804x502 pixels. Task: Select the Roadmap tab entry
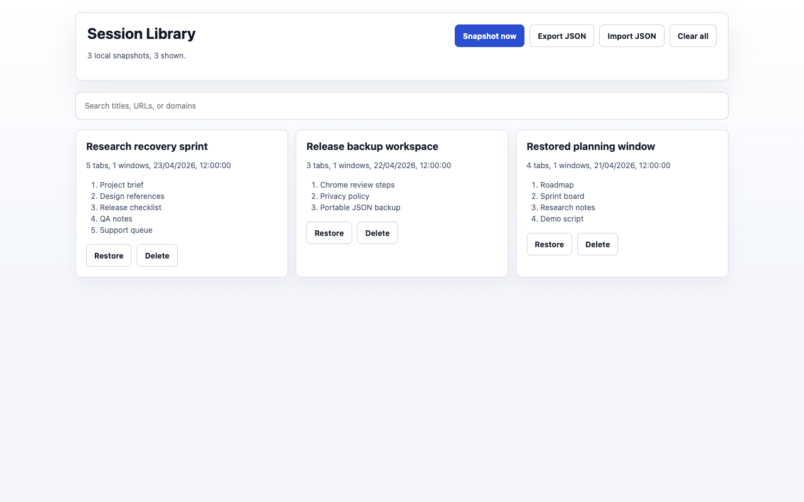[557, 184]
